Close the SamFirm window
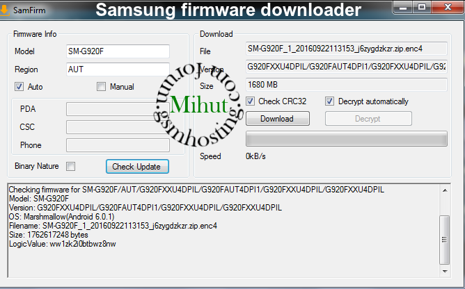This screenshot has width=465, height=289. coord(448,7)
